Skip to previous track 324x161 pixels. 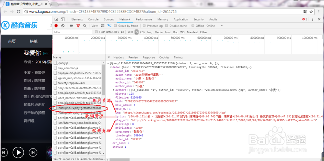4,153
